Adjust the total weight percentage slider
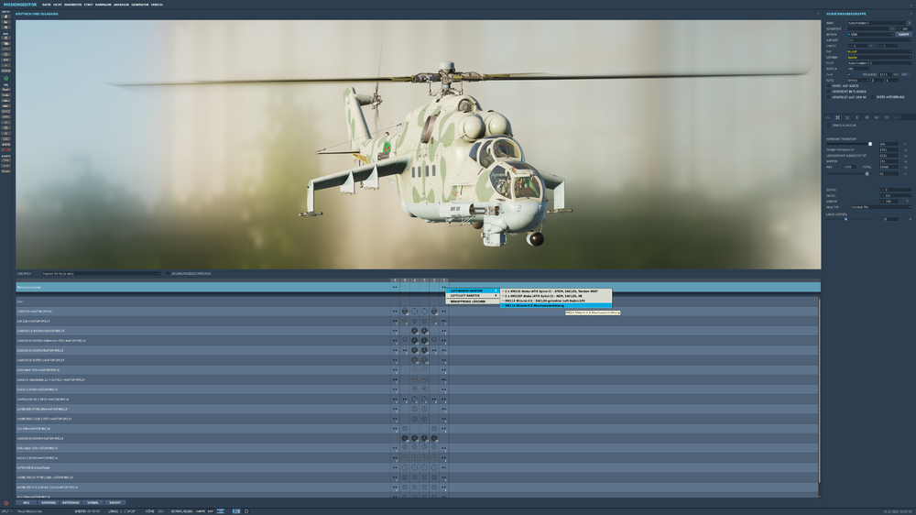The image size is (916, 515). pyautogui.click(x=867, y=173)
